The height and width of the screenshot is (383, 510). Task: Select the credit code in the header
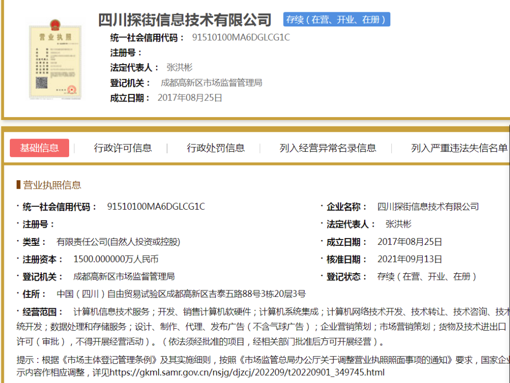coord(241,37)
